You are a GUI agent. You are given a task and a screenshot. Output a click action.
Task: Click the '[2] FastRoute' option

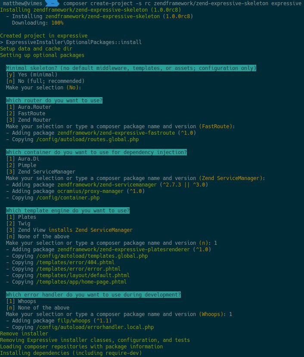click(x=26, y=114)
